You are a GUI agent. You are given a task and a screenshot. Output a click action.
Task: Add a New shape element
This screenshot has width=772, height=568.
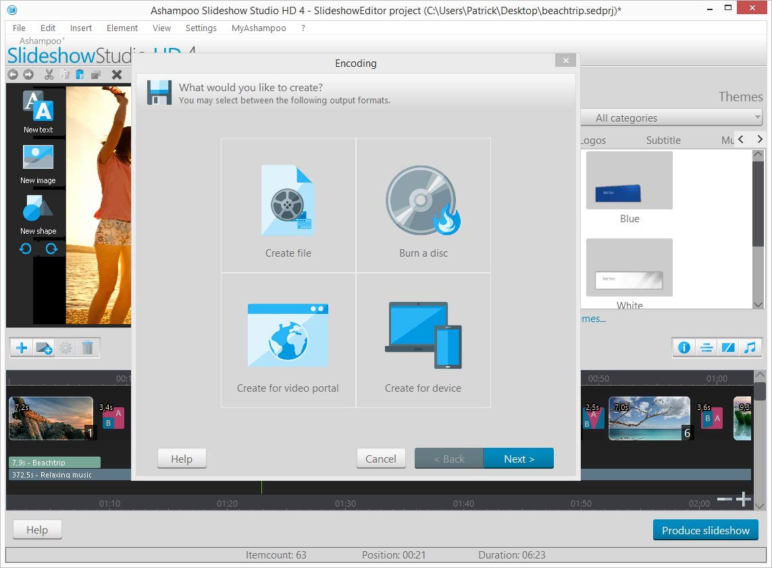click(38, 214)
